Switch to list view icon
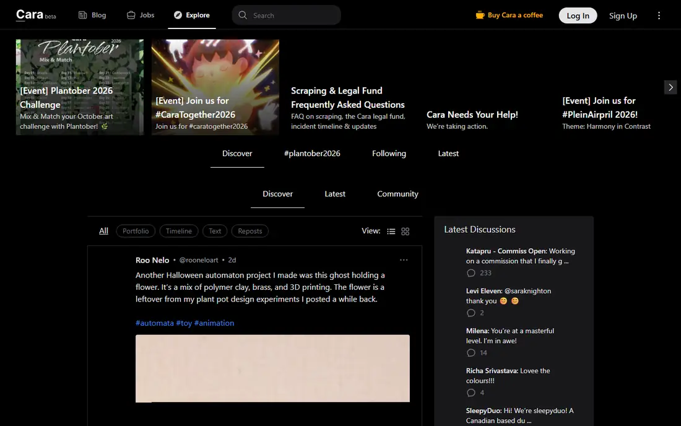 click(391, 232)
